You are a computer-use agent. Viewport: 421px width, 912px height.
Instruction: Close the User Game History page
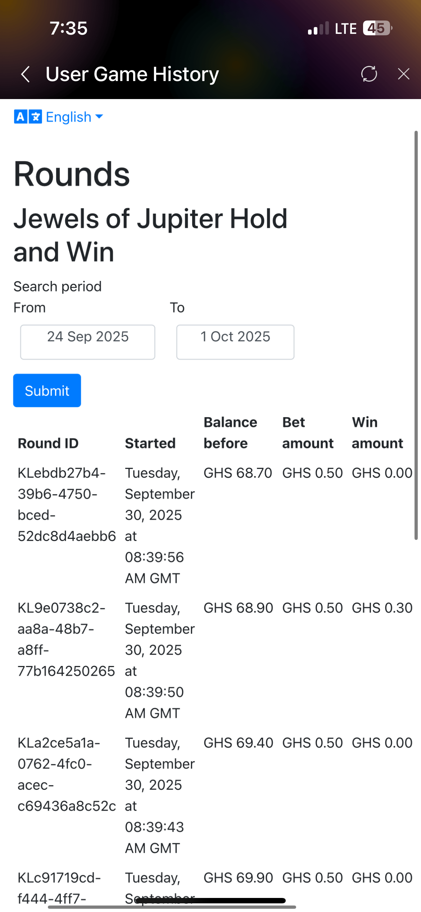pyautogui.click(x=403, y=74)
